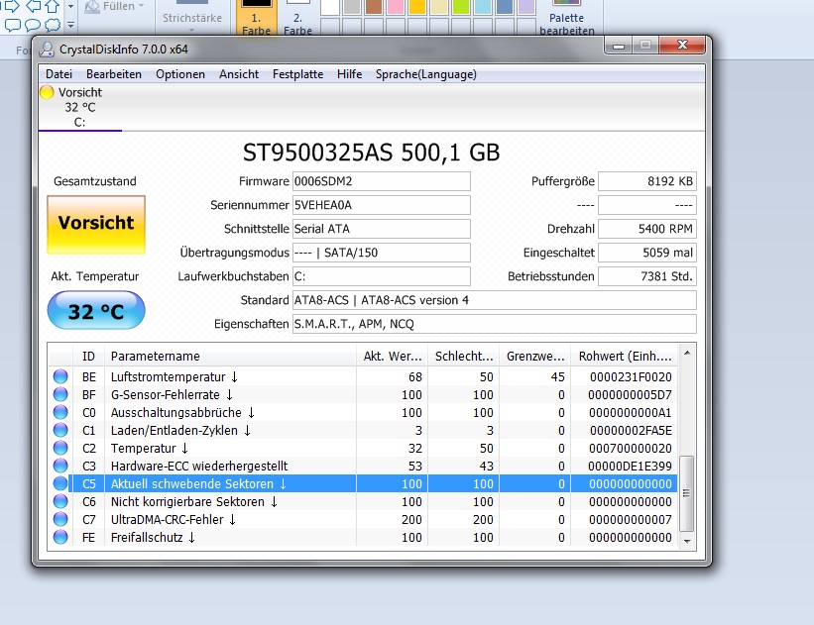The height and width of the screenshot is (625, 814).
Task: Choose the brown color swatch in Paint
Action: pyautogui.click(x=374, y=7)
